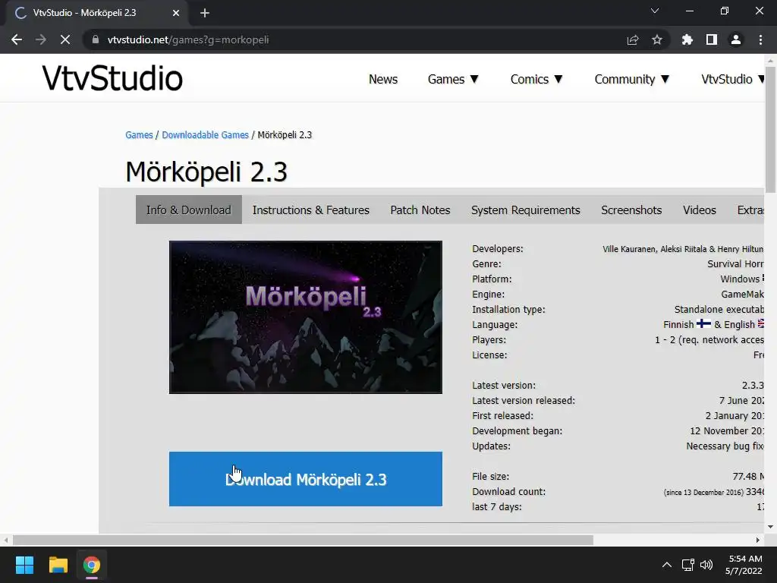Click the Download Mörköpeli 2.3 button

[306, 479]
